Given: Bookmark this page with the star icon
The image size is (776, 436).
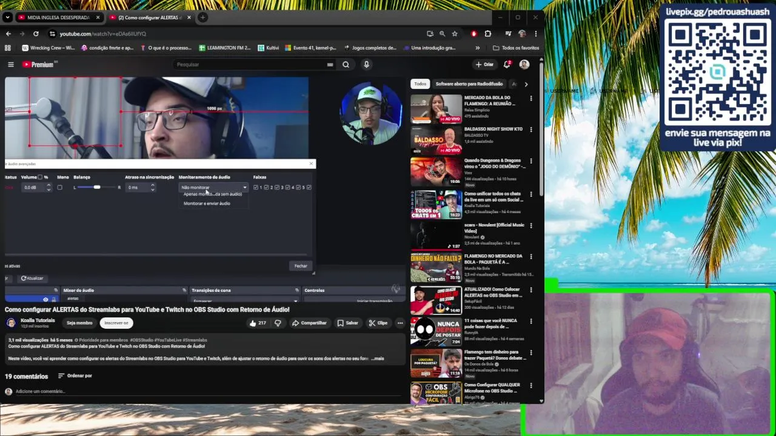Looking at the screenshot, I should 455,34.
